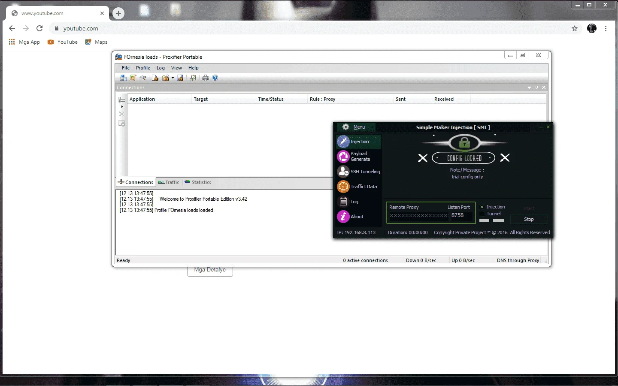Go back in the Chrome browser
This screenshot has height=386, width=618.
[12, 28]
